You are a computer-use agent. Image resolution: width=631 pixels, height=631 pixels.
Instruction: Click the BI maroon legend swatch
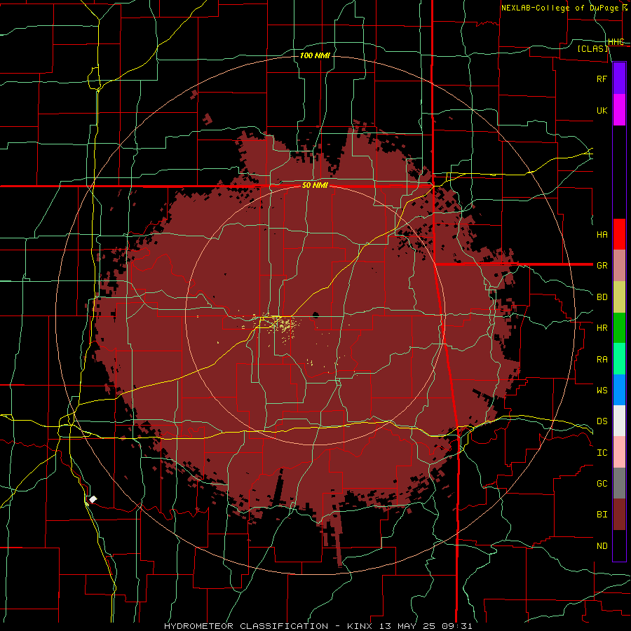coord(619,515)
